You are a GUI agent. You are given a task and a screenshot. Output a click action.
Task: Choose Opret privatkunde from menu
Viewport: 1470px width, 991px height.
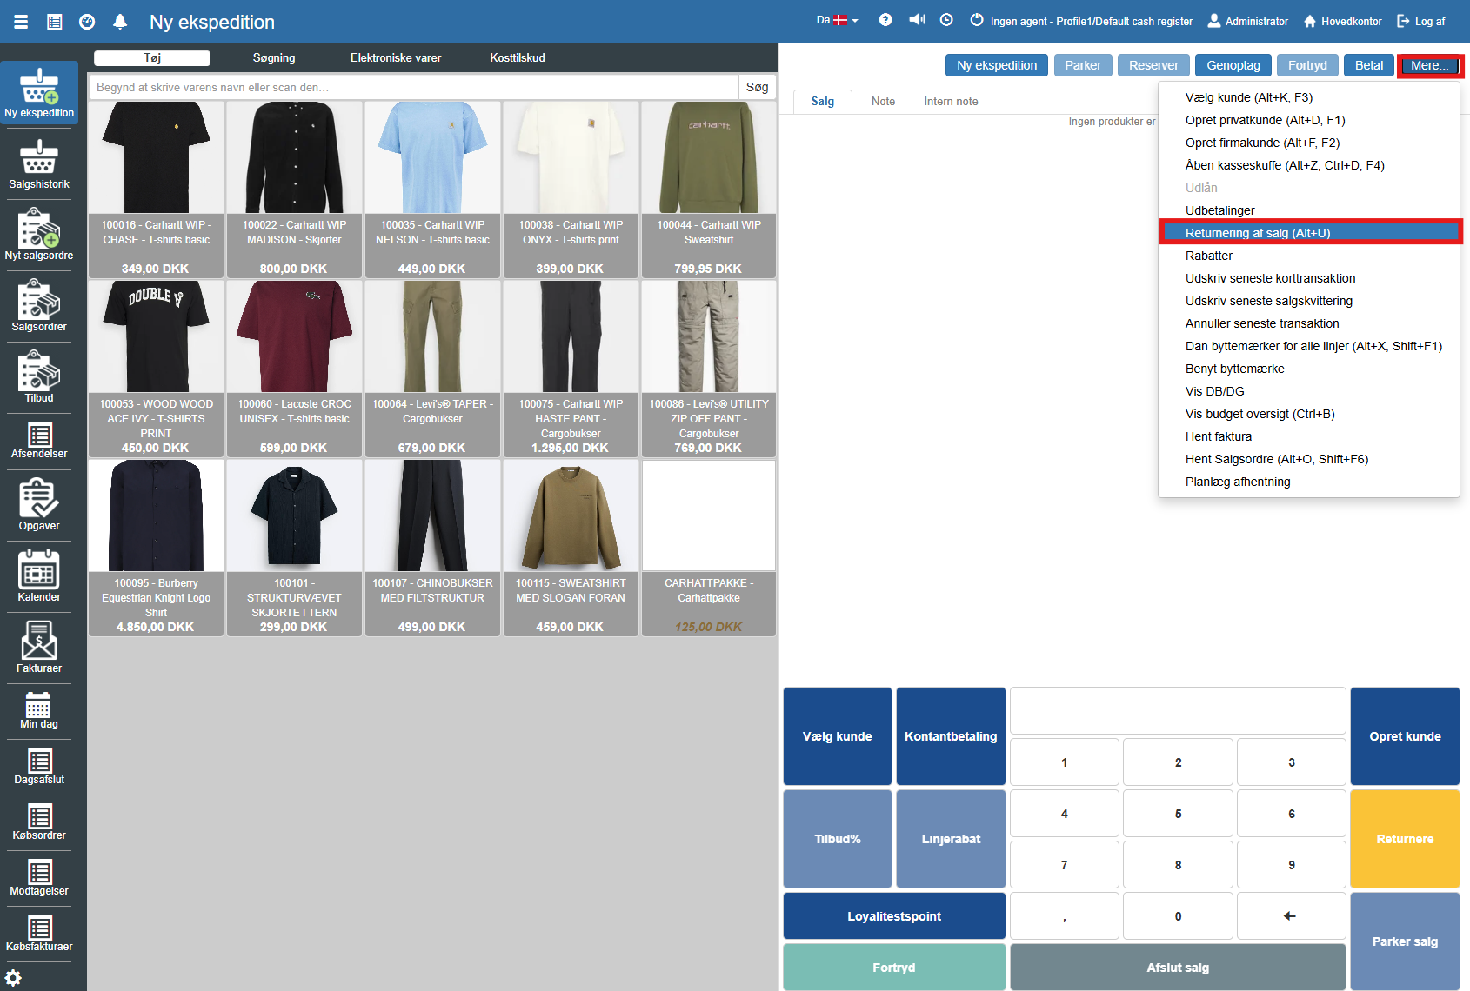point(1309,120)
